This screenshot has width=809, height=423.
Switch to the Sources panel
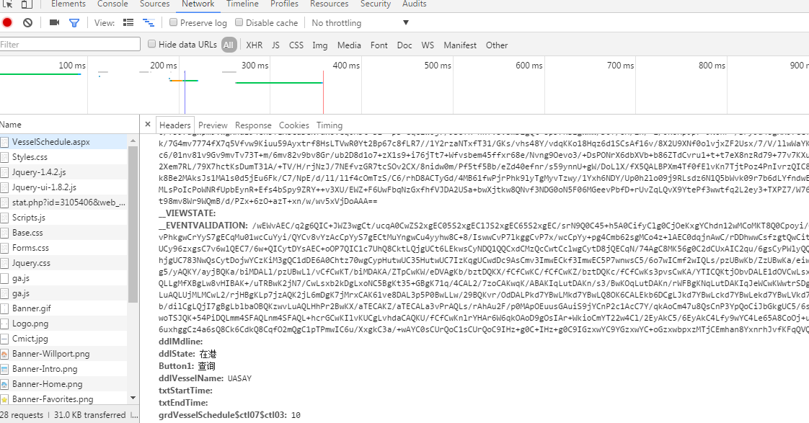pos(155,4)
